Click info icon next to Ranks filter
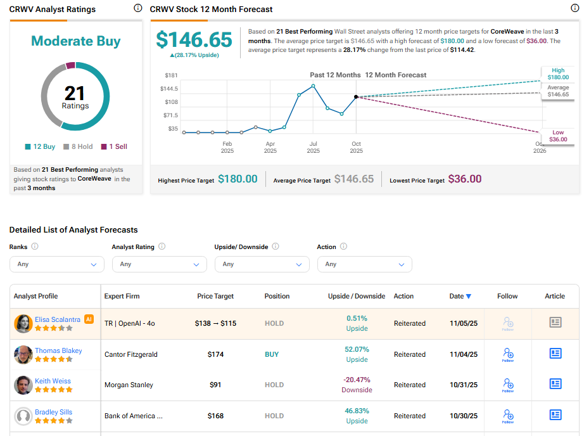This screenshot has width=584, height=436. pyautogui.click(x=35, y=247)
